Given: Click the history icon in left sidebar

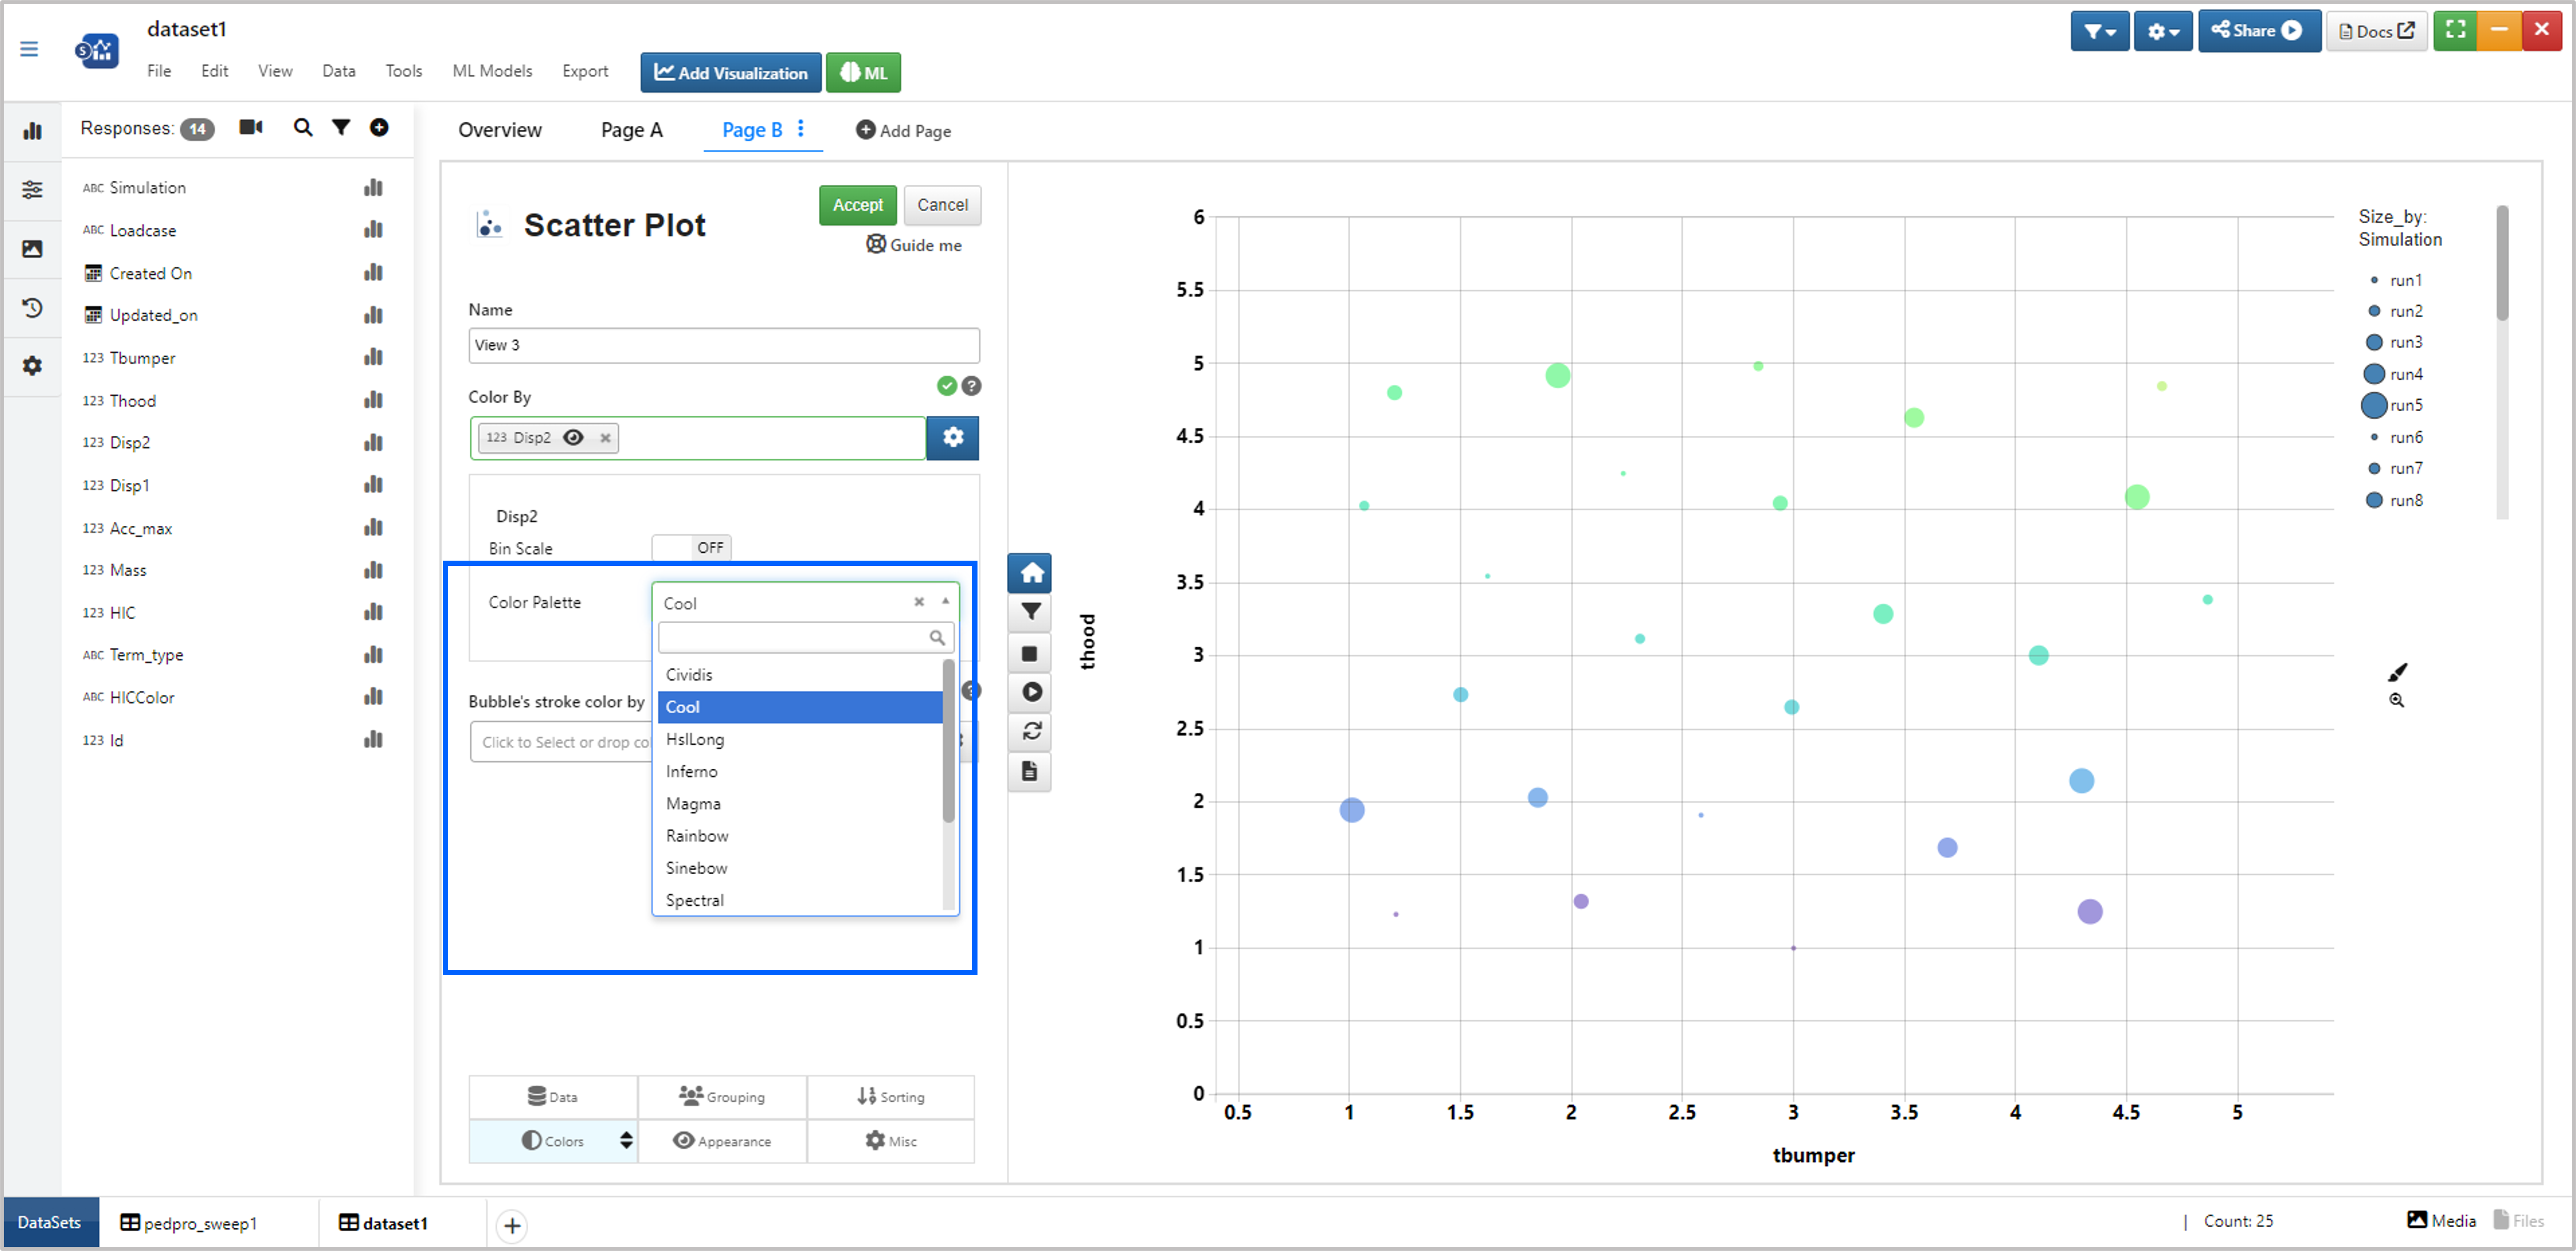Looking at the screenshot, I should (x=32, y=308).
